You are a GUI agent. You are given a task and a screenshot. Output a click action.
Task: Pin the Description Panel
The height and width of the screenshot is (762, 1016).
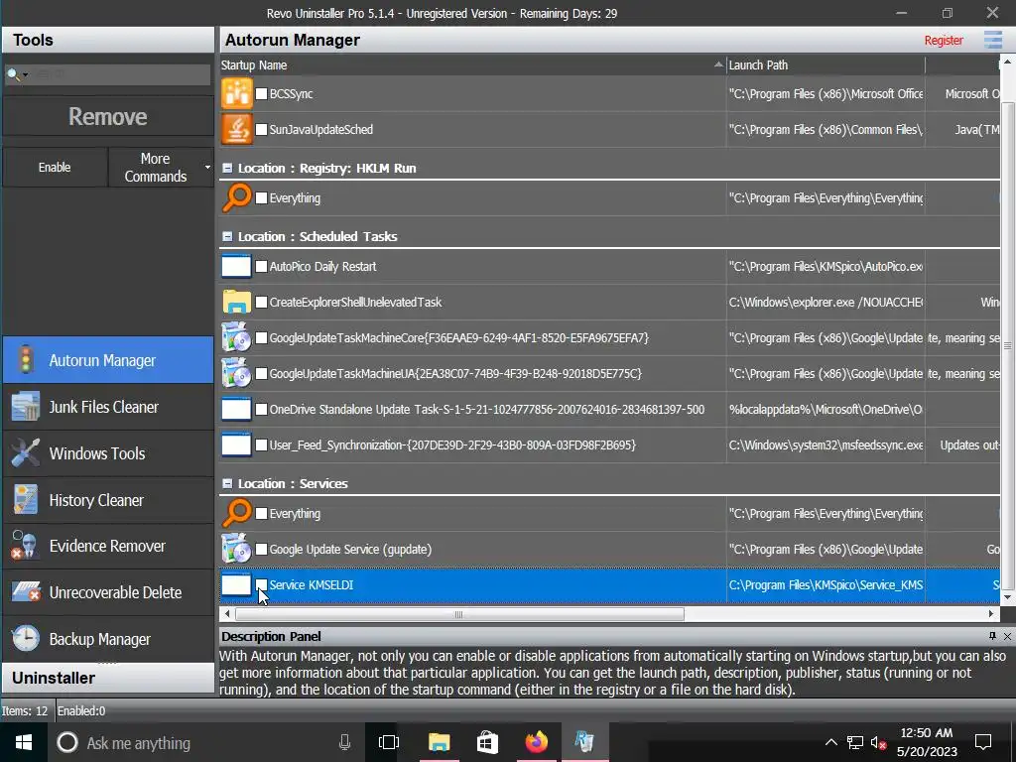pos(992,636)
